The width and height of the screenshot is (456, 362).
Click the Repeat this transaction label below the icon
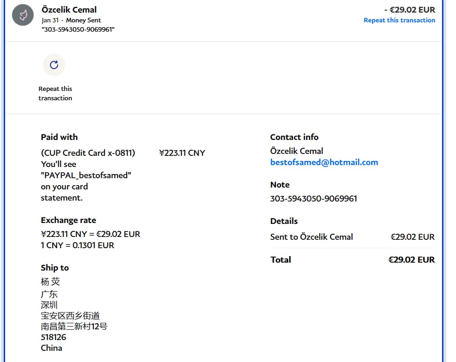coord(55,93)
